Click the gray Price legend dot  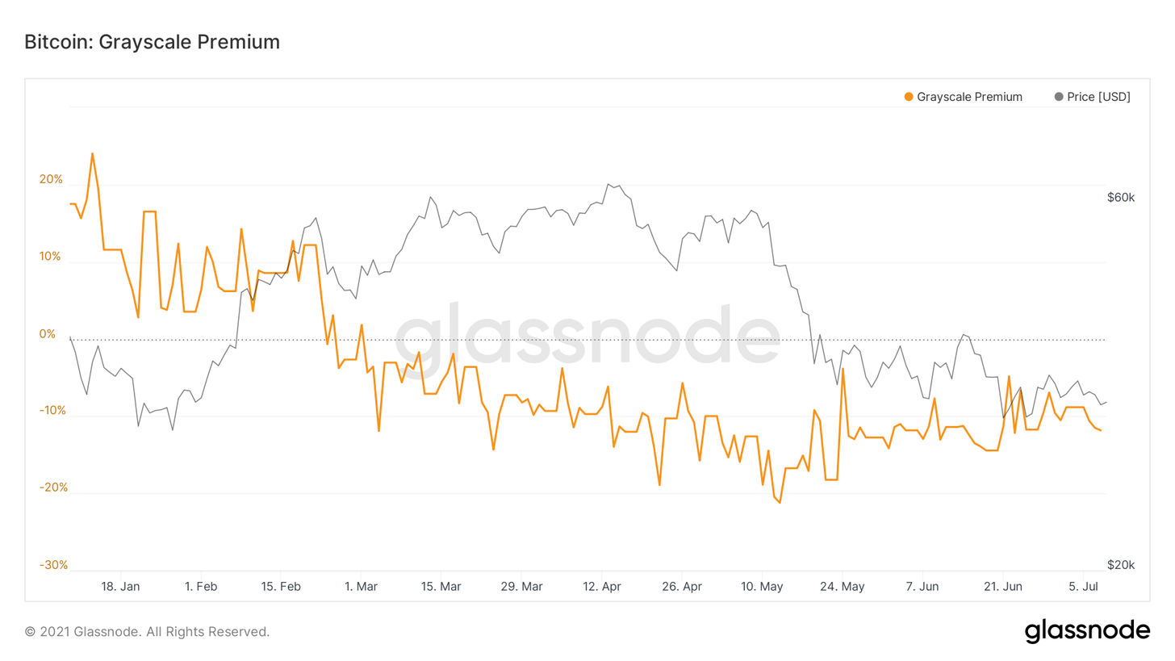point(1059,97)
